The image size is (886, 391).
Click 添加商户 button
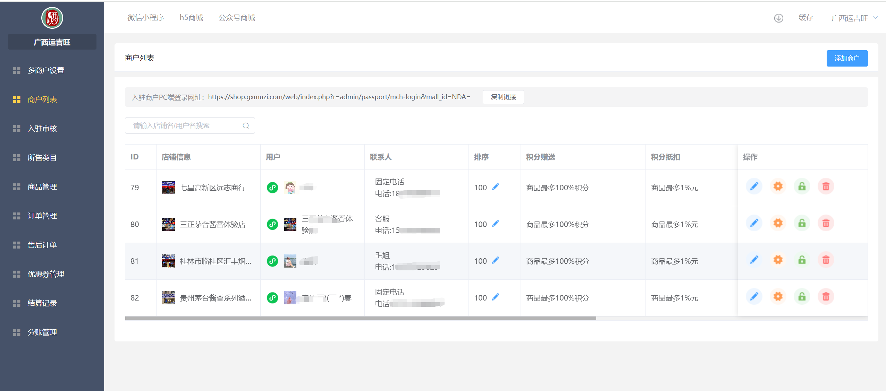click(x=847, y=58)
